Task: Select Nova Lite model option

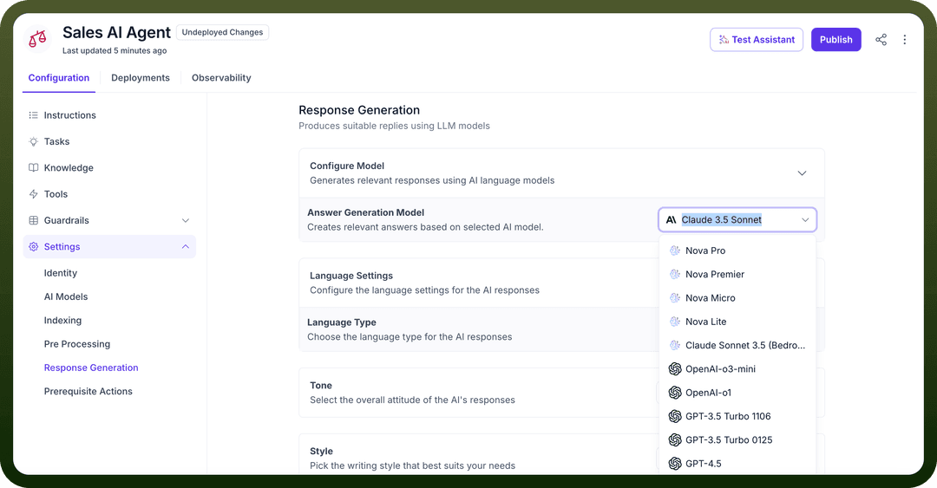Action: click(x=737, y=322)
